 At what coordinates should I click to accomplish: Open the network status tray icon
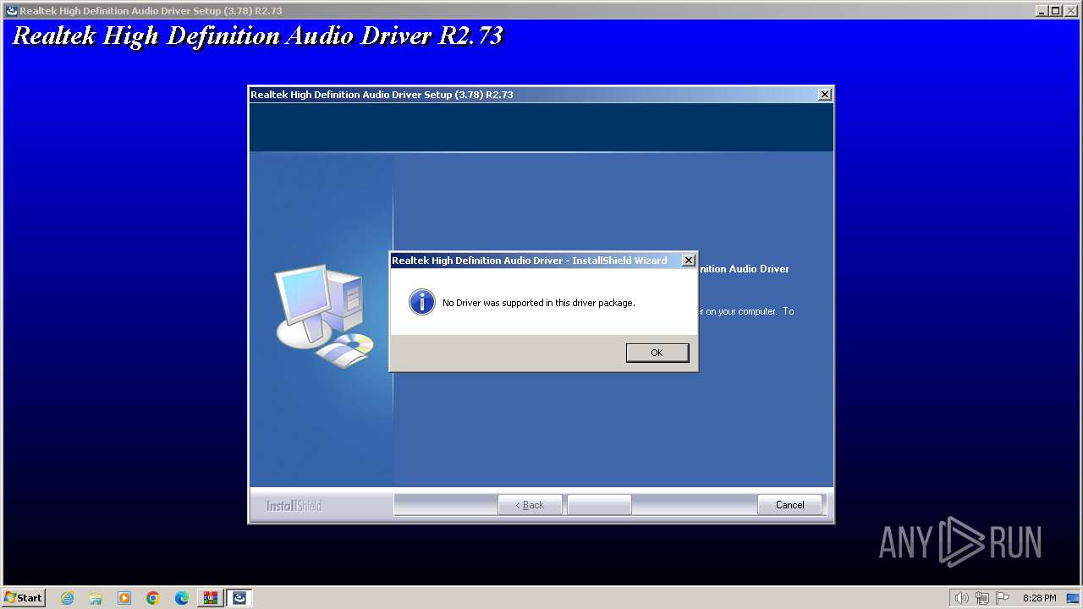982,598
